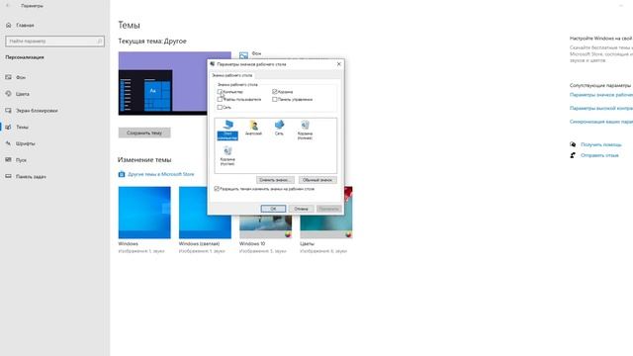Image resolution: width=633 pixels, height=356 pixels.
Task: Open Экран блокировки settings page
Action: pos(37,110)
